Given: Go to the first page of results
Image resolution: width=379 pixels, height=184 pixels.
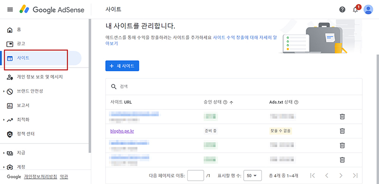Looking at the screenshot, I should click(312, 175).
